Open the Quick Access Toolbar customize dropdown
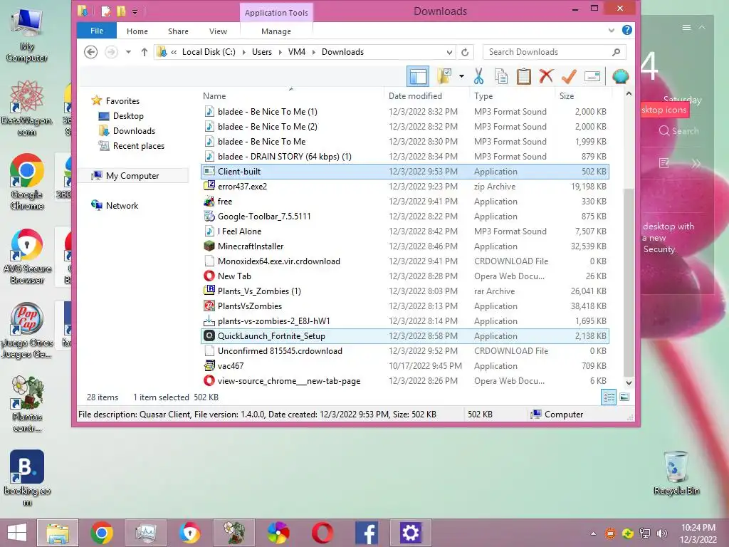The width and height of the screenshot is (729, 547). pyautogui.click(x=135, y=11)
